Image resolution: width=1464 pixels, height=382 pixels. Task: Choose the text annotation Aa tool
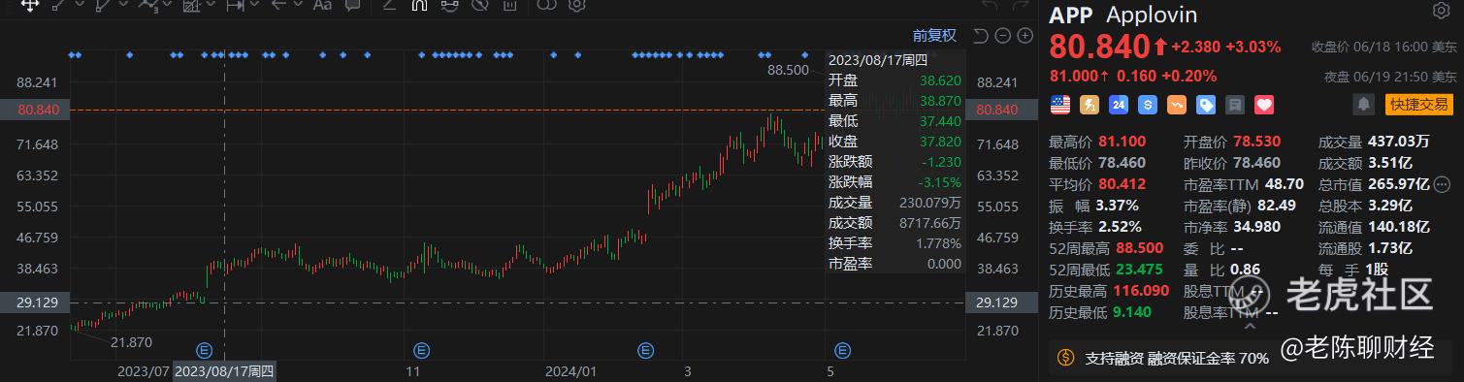pyautogui.click(x=323, y=5)
